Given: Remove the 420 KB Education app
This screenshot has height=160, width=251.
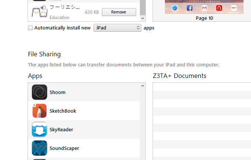Looking at the screenshot, I should tap(119, 12).
